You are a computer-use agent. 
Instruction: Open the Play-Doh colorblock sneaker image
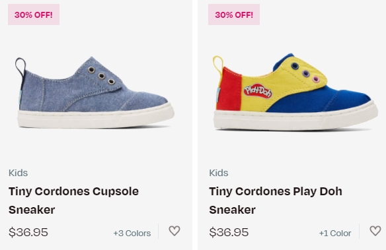click(295, 92)
